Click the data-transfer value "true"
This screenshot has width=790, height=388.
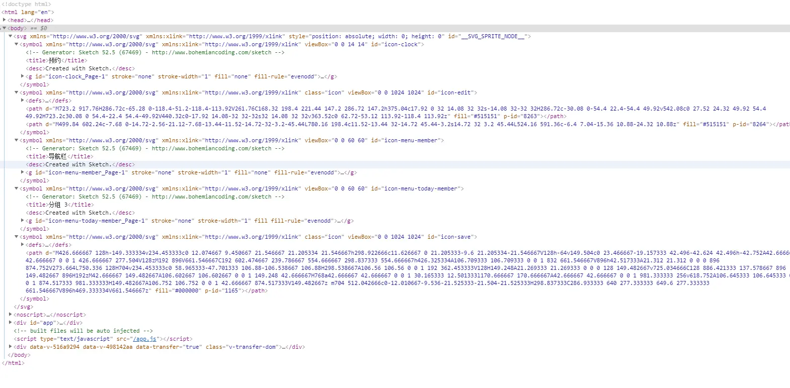192,347
